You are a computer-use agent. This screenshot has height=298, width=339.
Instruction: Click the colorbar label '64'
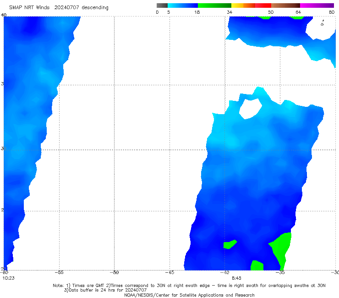298,12
